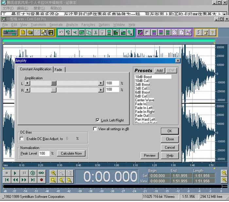The image size is (229, 202).
Task: Open the Transform menu
Action: (38, 25)
